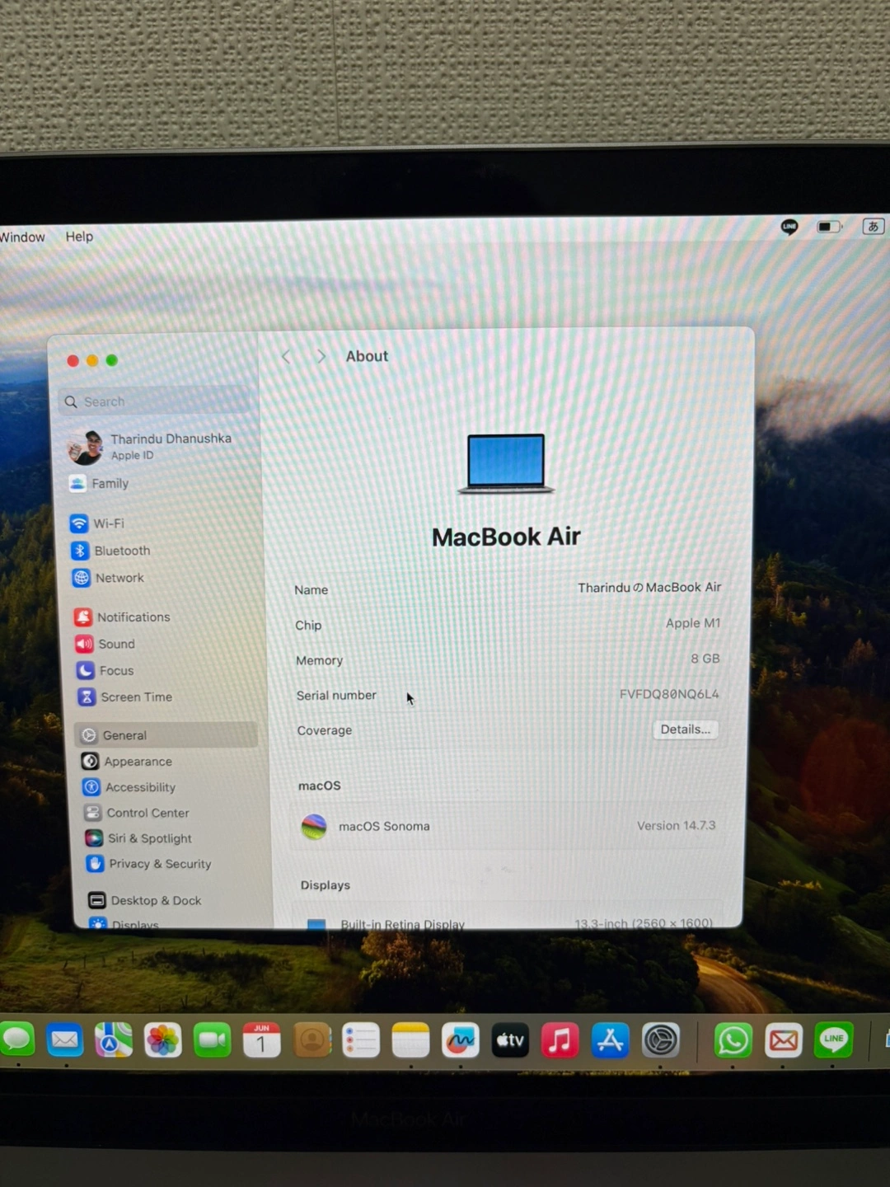Open Calendar from the Dock
Screen dimensions: 890x1187
tap(262, 1040)
